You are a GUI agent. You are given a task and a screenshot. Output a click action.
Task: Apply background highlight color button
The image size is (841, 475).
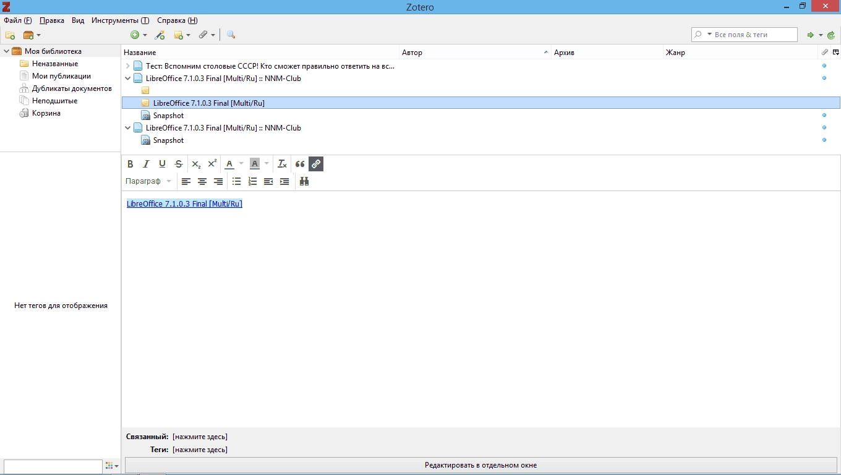pos(254,164)
